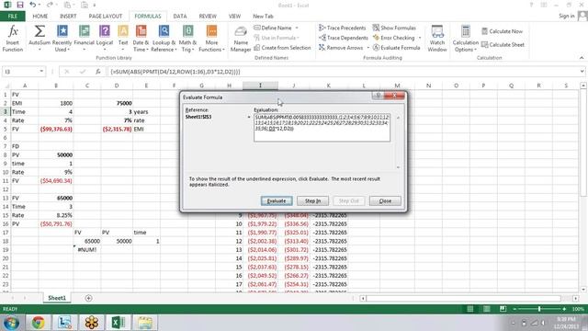Click Calculate Sheet
This screenshot has height=331, width=588.
coord(503,45)
